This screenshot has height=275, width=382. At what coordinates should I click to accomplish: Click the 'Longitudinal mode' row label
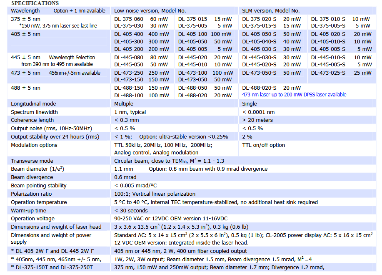point(33,104)
